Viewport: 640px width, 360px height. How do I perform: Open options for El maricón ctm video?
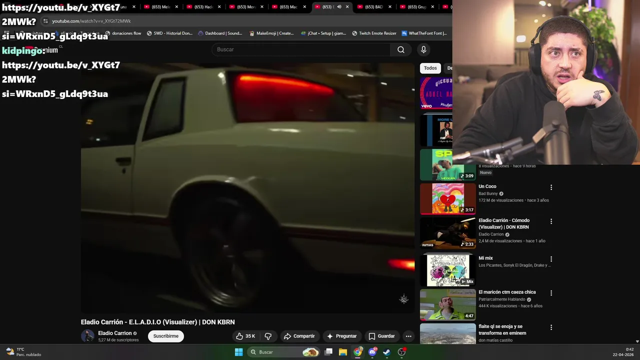click(551, 293)
